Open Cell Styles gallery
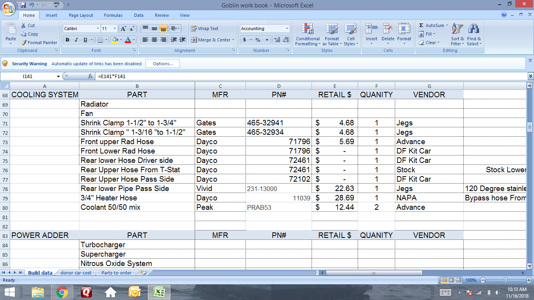 click(351, 34)
